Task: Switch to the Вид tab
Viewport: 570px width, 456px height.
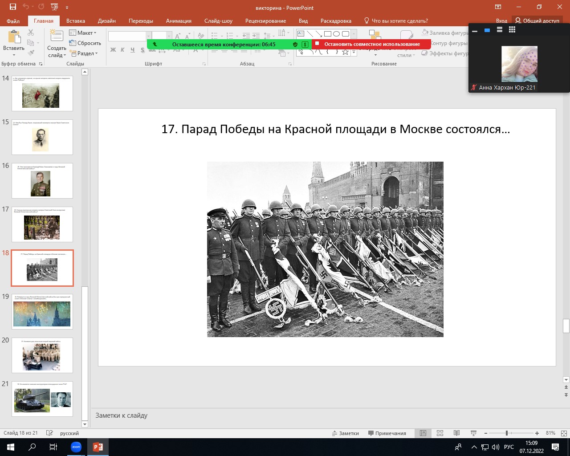Action: [303, 21]
